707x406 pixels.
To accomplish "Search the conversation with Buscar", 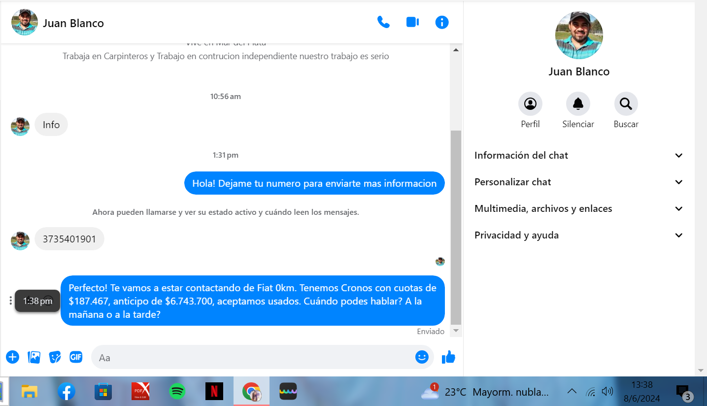I will coord(626,104).
